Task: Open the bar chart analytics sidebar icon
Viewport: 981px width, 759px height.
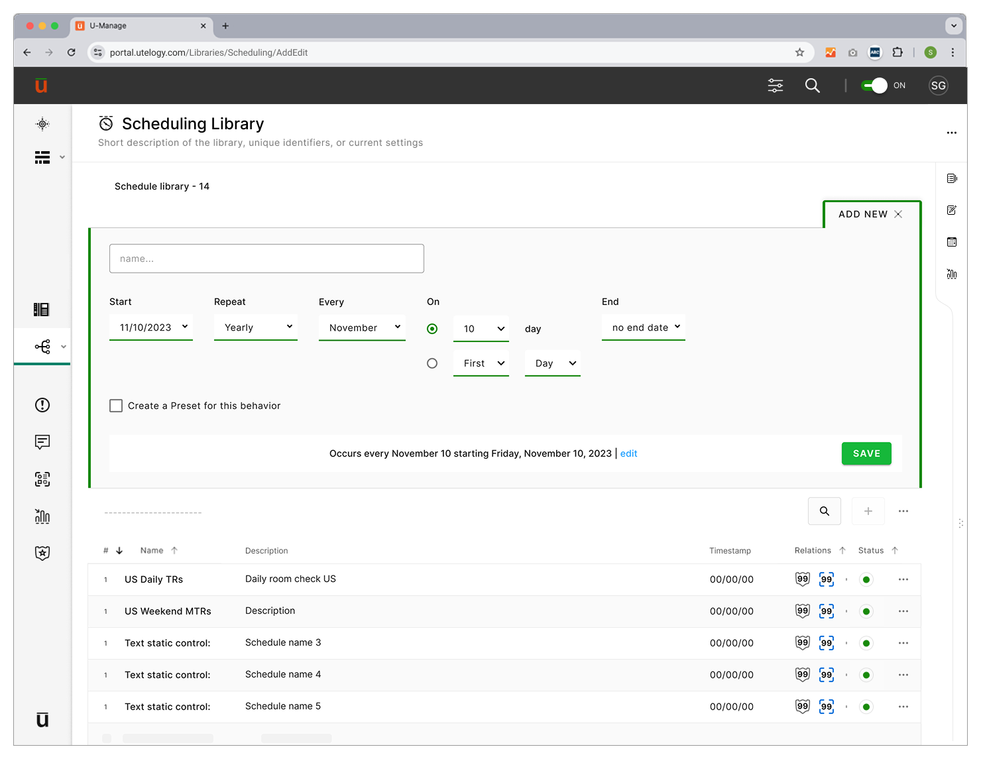Action: (x=42, y=516)
